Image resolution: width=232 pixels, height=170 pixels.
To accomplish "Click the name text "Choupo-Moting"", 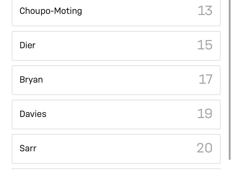I will pyautogui.click(x=51, y=11).
